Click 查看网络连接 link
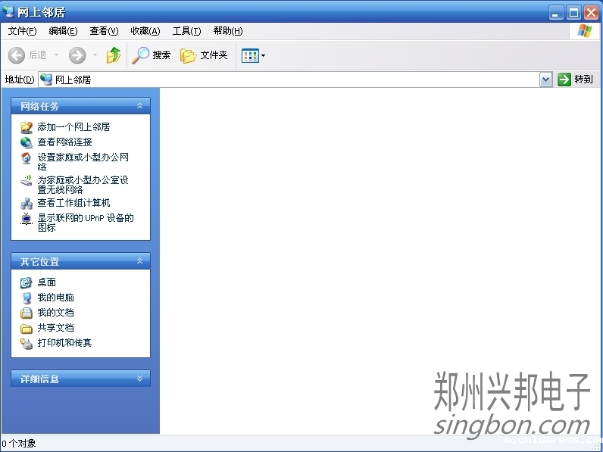Screen dimensions: 603x452 tap(64, 142)
